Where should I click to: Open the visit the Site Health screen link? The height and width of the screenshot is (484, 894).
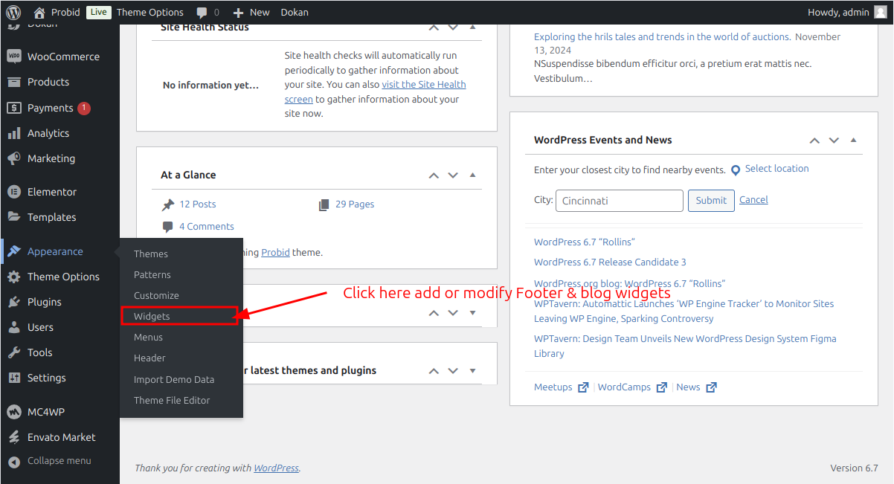point(375,91)
